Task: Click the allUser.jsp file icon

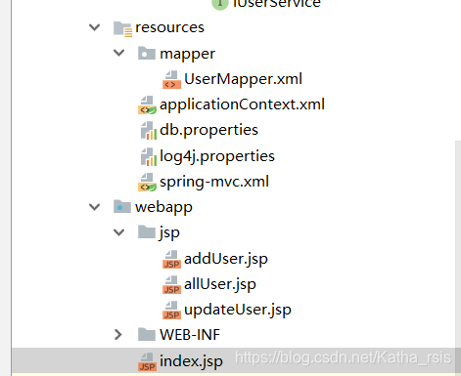Action: tap(171, 284)
